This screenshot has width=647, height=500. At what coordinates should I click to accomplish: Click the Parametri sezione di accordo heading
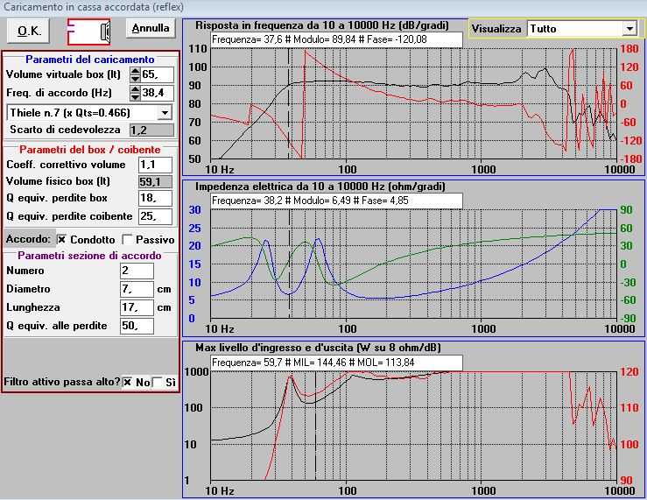point(89,256)
